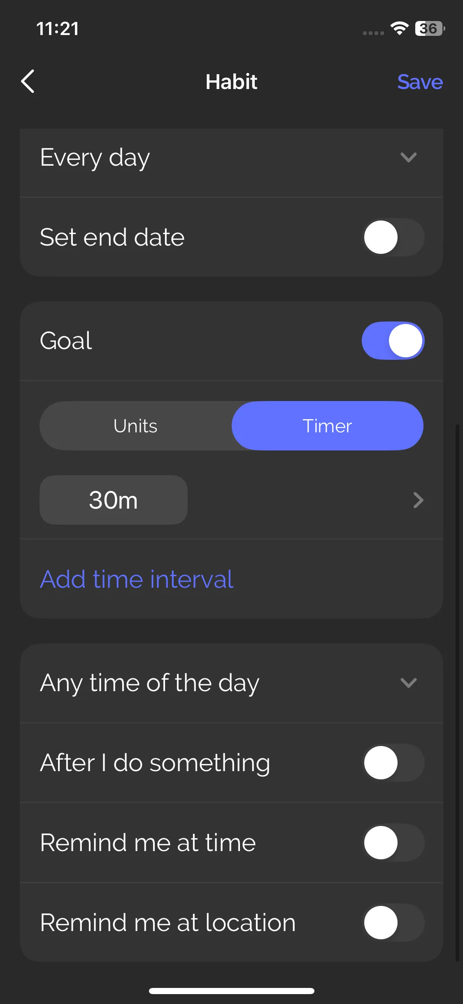Edit the 30m duration field
463x1004 pixels.
(114, 500)
